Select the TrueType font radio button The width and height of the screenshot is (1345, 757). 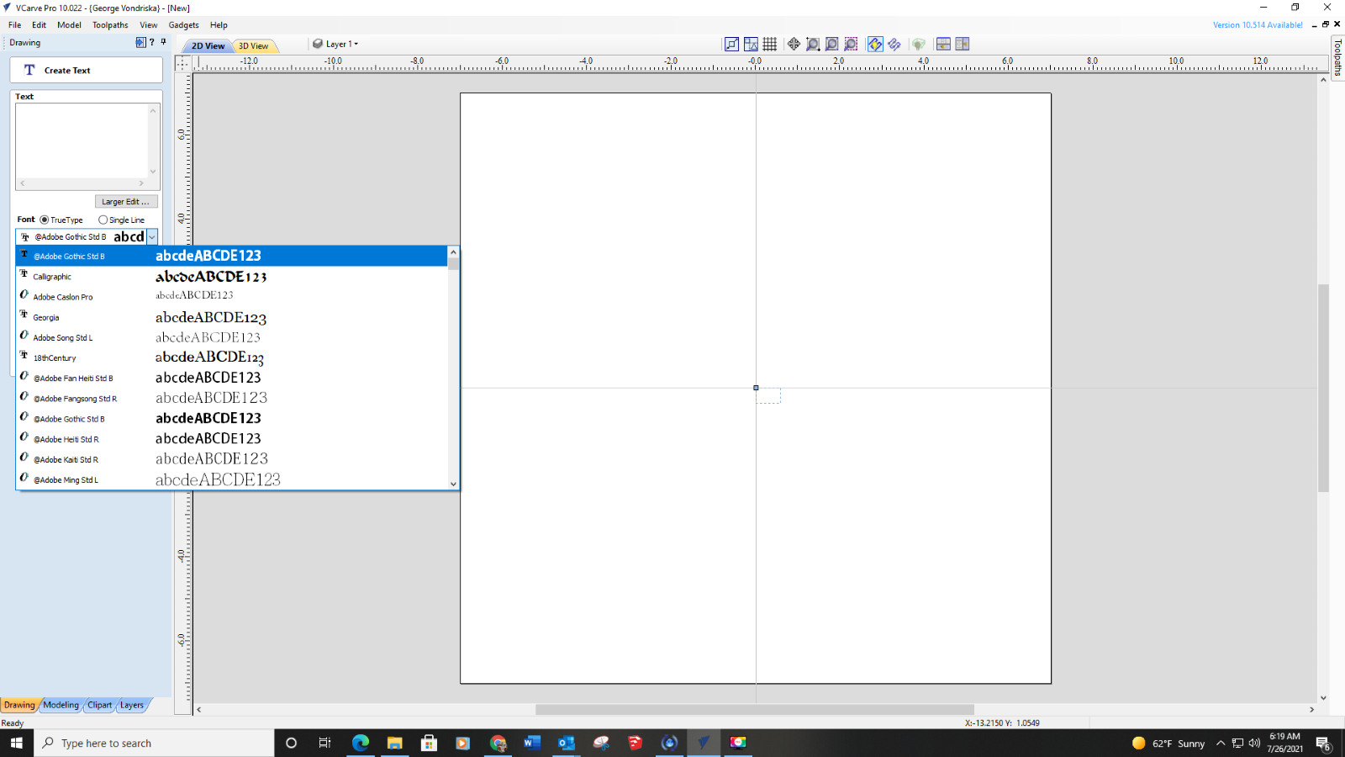(45, 220)
